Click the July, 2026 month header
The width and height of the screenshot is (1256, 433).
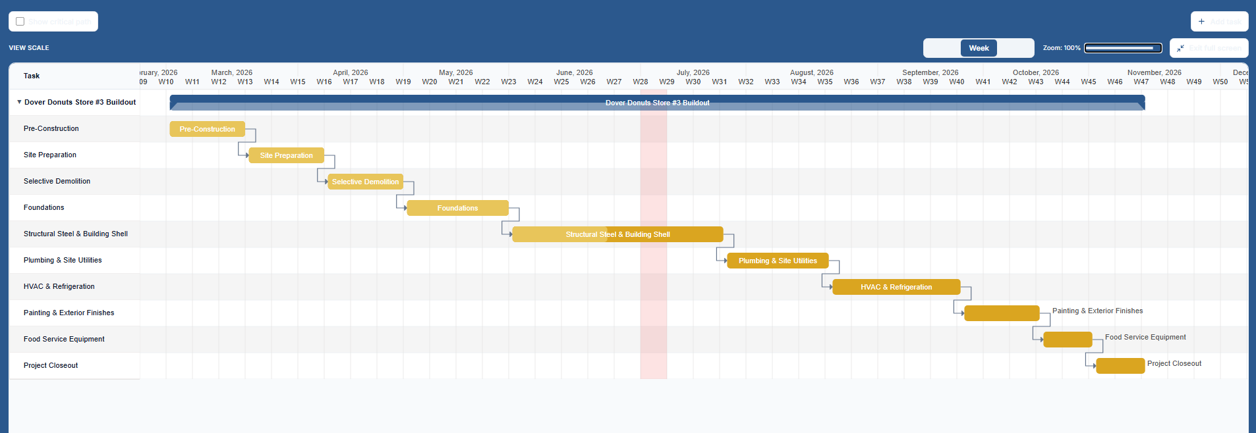693,72
